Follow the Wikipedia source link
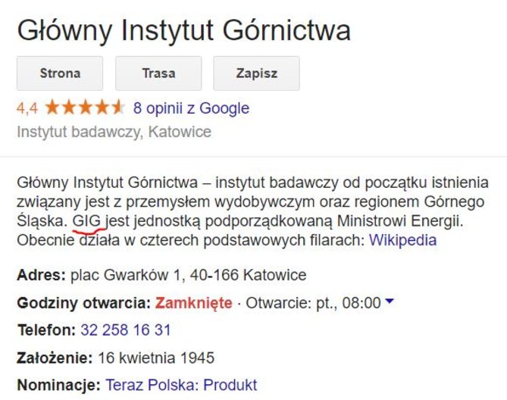The image size is (507, 400). click(x=402, y=240)
